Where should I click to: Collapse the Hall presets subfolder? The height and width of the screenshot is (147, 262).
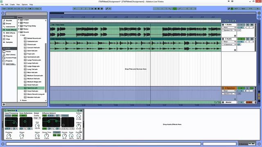click(x=21, y=35)
